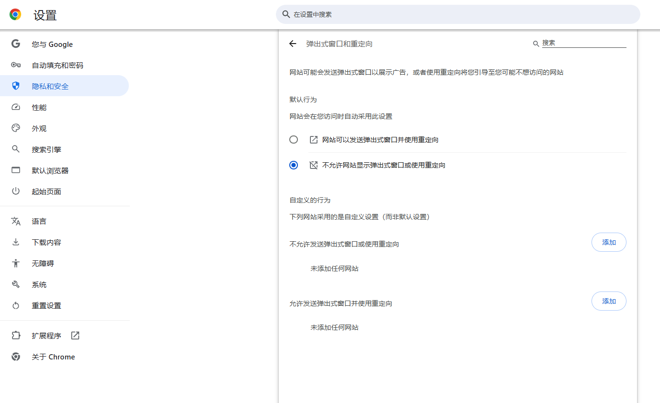Image resolution: width=660 pixels, height=403 pixels.
Task: Open 自动填充和密码 settings section
Action: tap(64, 65)
